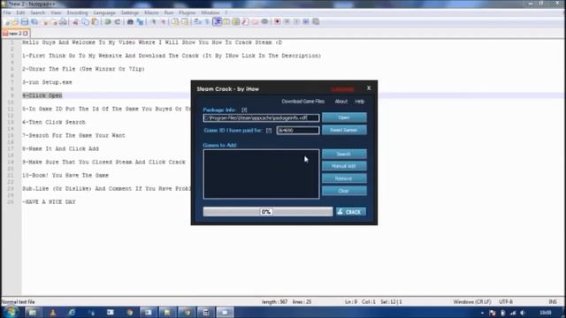Click the Save All toolbar icon

pyautogui.click(x=34, y=22)
